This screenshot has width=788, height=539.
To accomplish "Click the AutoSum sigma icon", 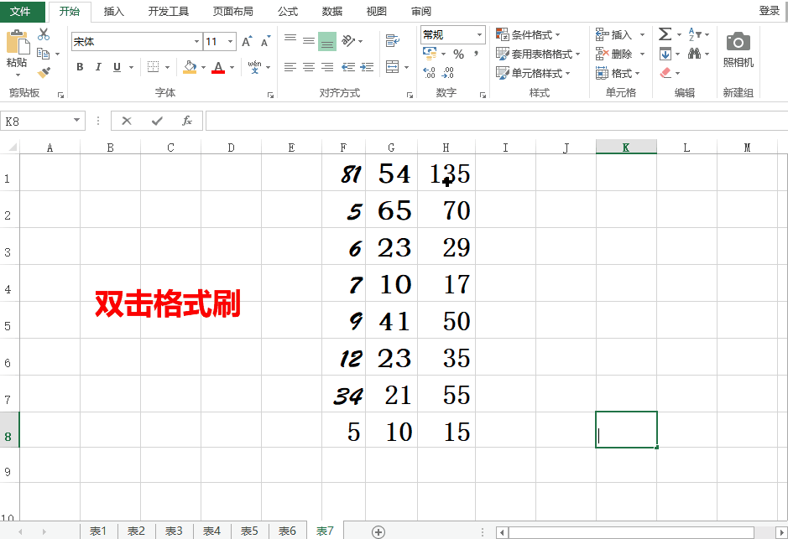I will (x=665, y=34).
